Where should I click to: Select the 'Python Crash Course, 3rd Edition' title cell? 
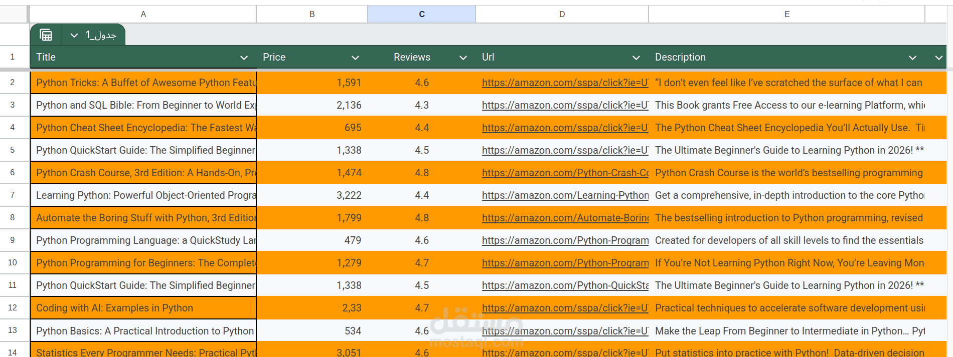[143, 173]
